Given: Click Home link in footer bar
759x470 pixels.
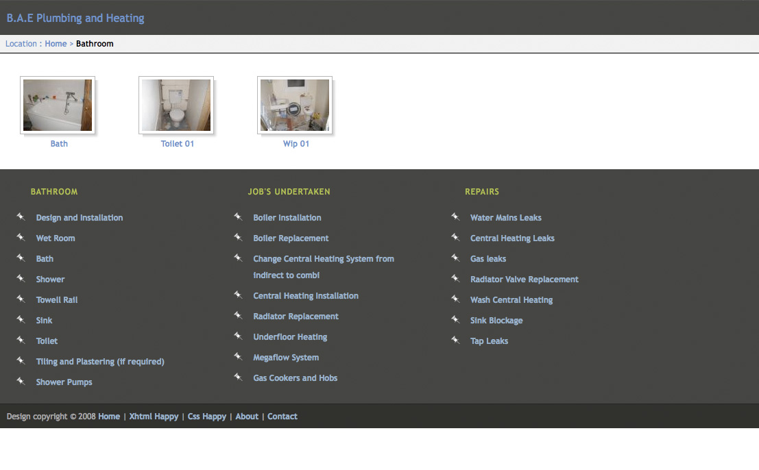Looking at the screenshot, I should click(x=109, y=417).
